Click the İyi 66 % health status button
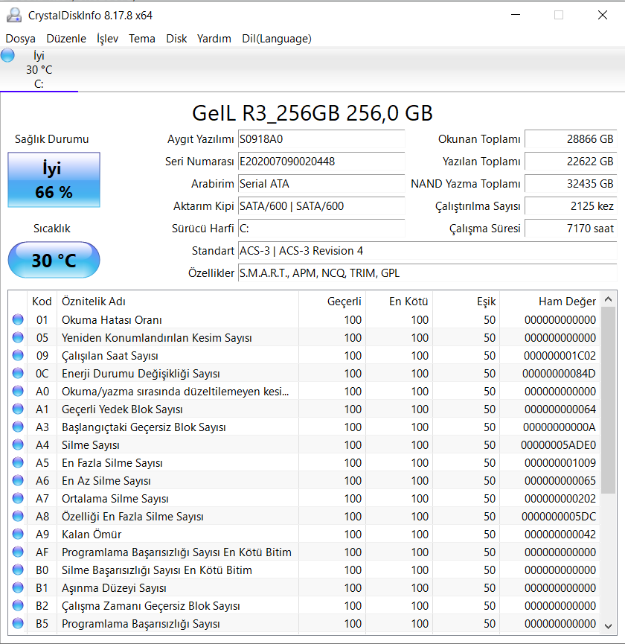Viewport: 625px width, 644px height. pyautogui.click(x=54, y=180)
